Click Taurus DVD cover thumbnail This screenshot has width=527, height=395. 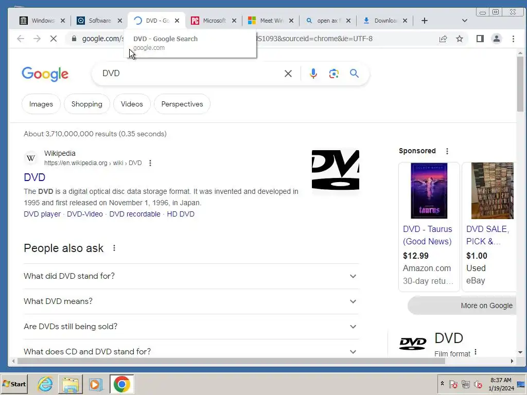(x=429, y=191)
